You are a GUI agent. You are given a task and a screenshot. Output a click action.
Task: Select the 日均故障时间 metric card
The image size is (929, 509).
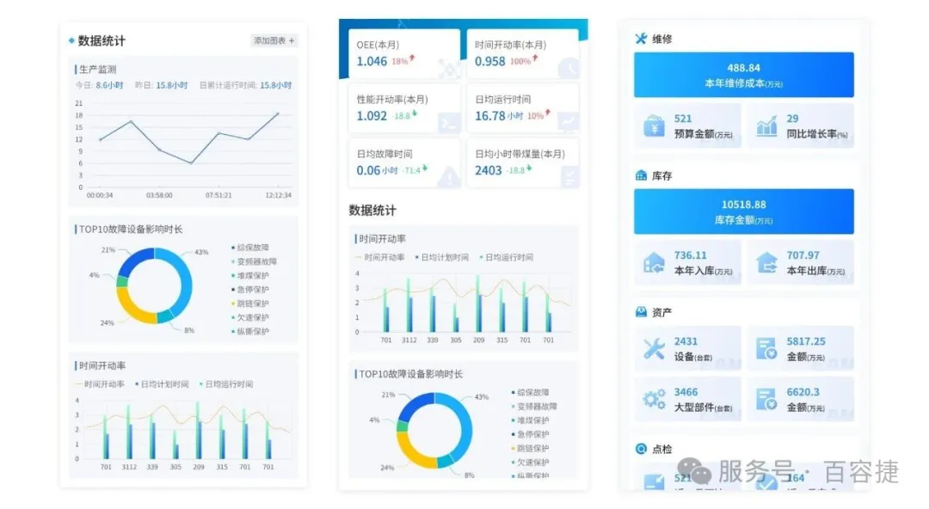click(x=403, y=163)
